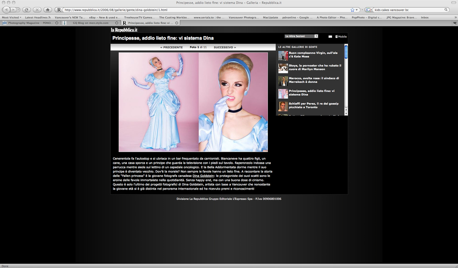Screen dimensions: 458x268
Task: Open the address bar history dropdown arrow
Action: pyautogui.click(x=357, y=10)
